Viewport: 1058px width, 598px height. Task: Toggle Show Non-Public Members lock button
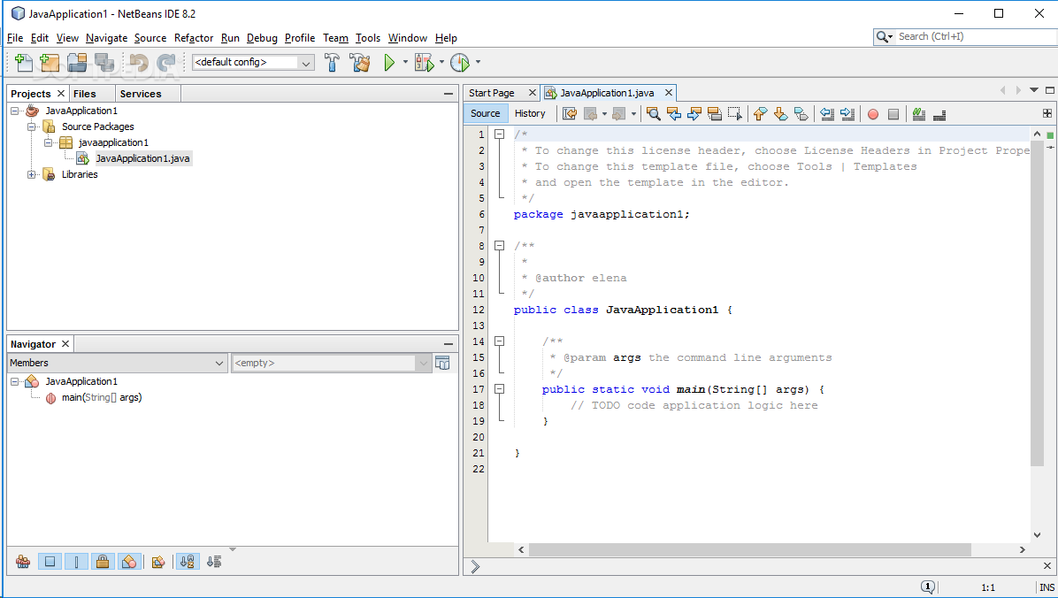pos(103,562)
